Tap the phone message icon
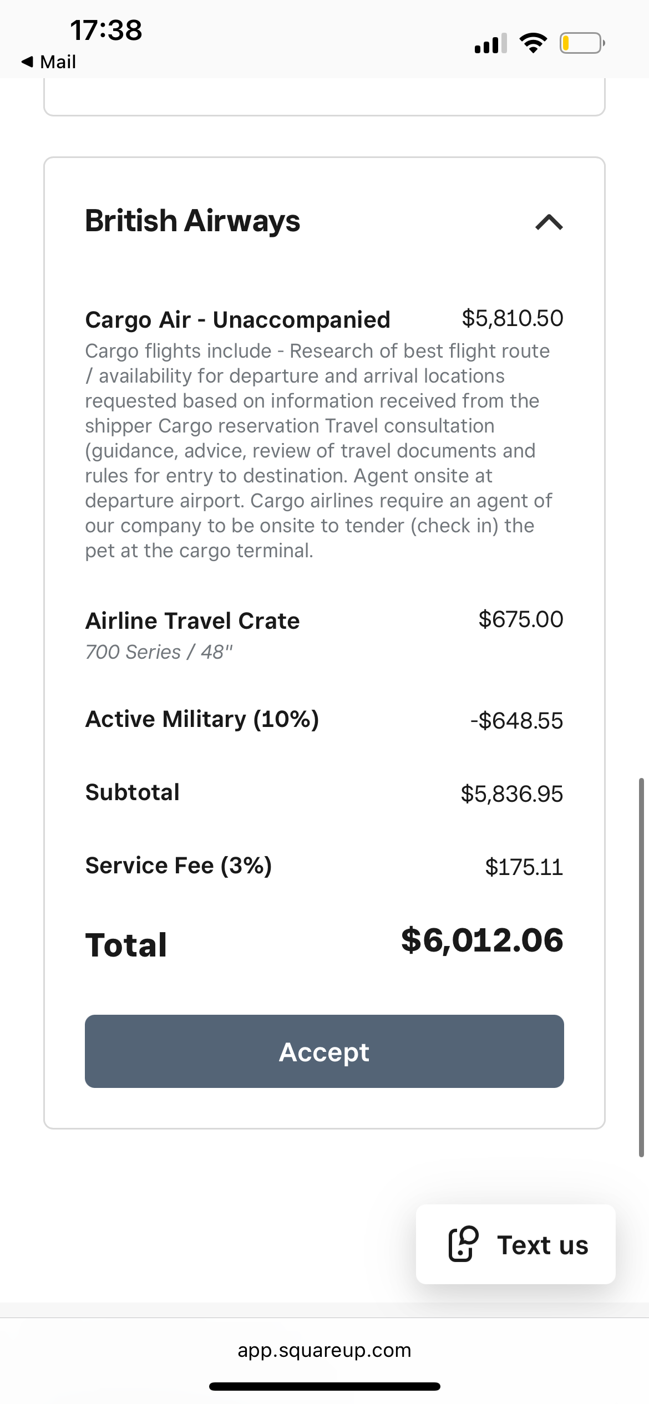The height and width of the screenshot is (1404, 649). (x=463, y=1244)
